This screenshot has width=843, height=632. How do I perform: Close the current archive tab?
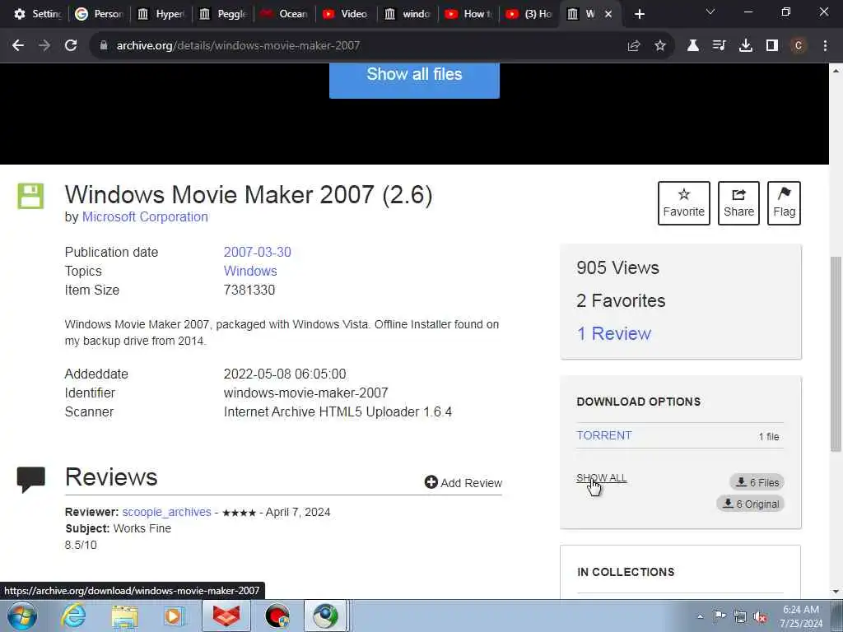point(608,14)
